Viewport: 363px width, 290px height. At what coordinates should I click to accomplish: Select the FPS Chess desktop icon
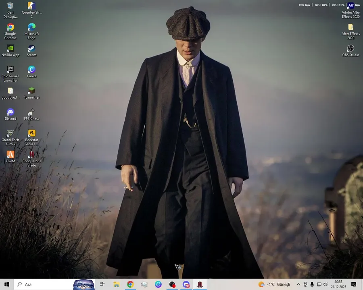pyautogui.click(x=32, y=114)
